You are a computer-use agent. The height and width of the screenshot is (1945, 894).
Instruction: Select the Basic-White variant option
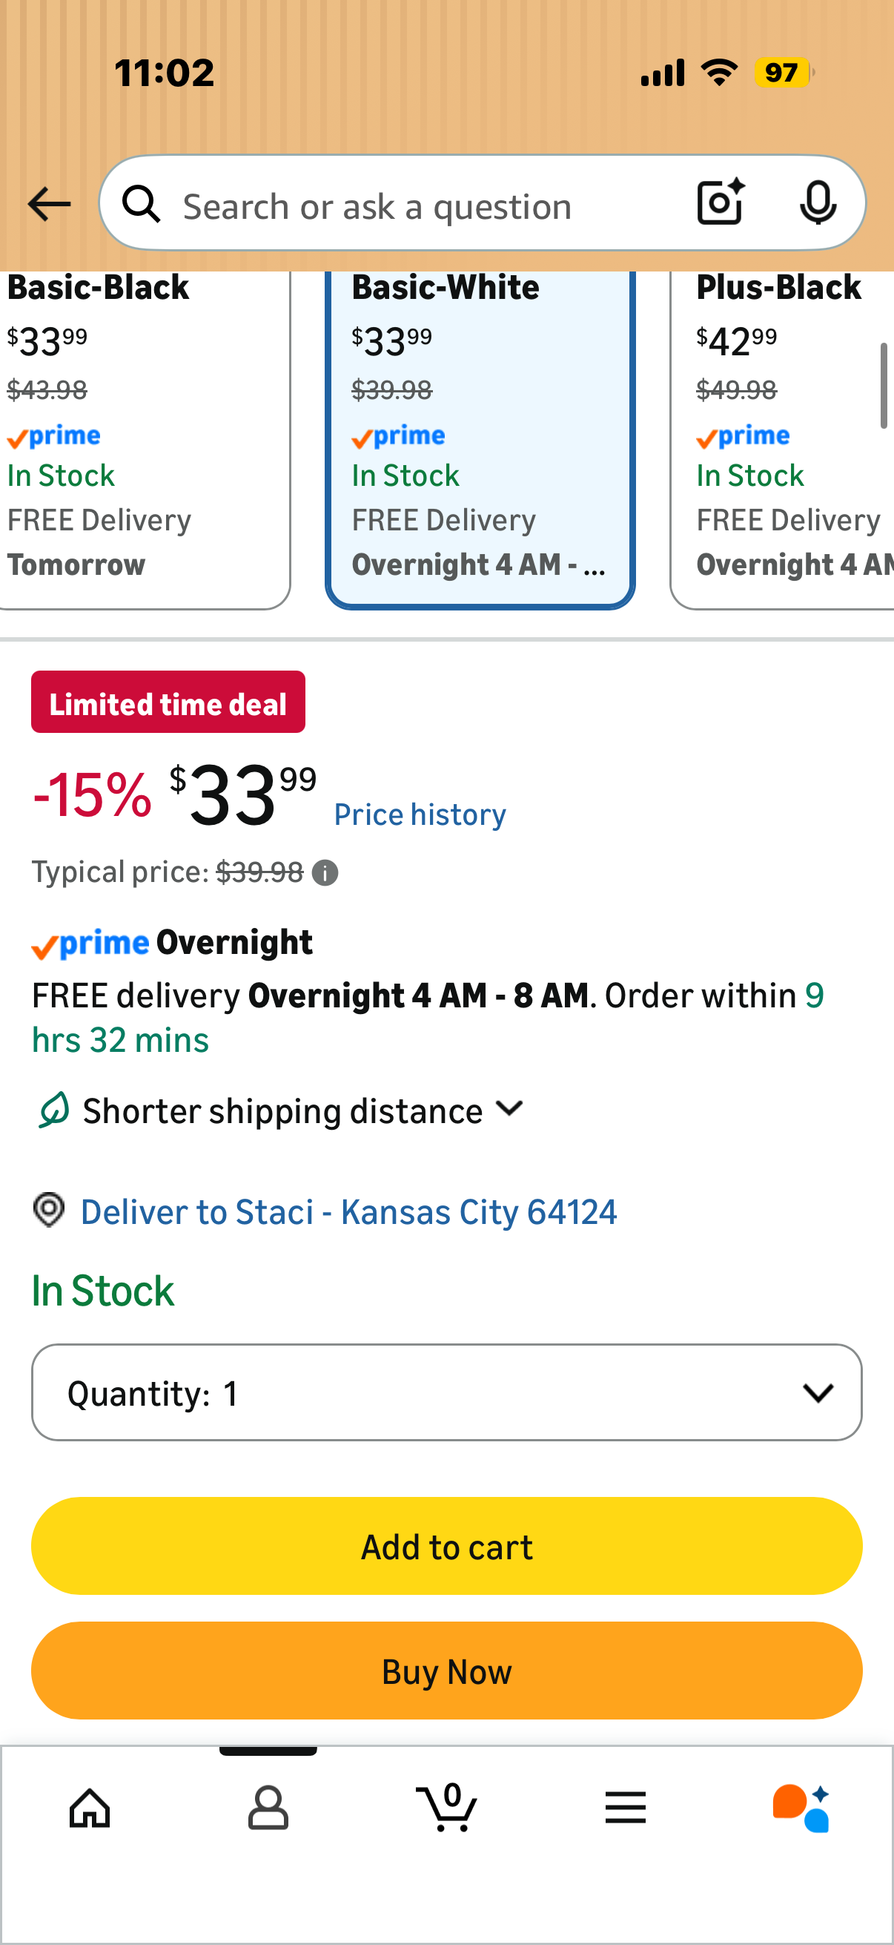[x=480, y=439]
